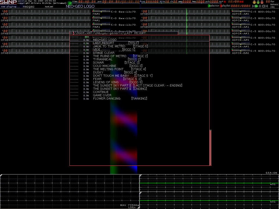The height and width of the screenshot is (209, 279).
Task: Adjust the ADPCM-A#0 channel slider
Action: (x=241, y=11)
